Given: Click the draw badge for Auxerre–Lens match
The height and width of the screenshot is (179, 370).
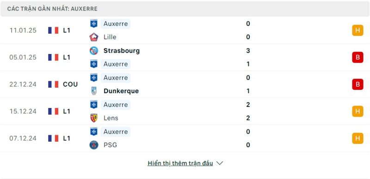Looking at the screenshot, I should (358, 111).
